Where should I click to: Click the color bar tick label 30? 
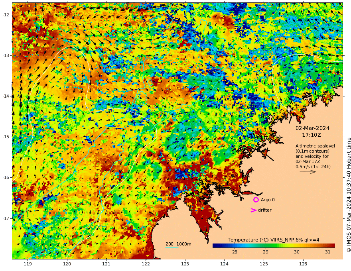(x=297, y=252)
